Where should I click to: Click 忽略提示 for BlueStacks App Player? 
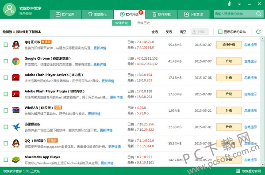coord(251,160)
